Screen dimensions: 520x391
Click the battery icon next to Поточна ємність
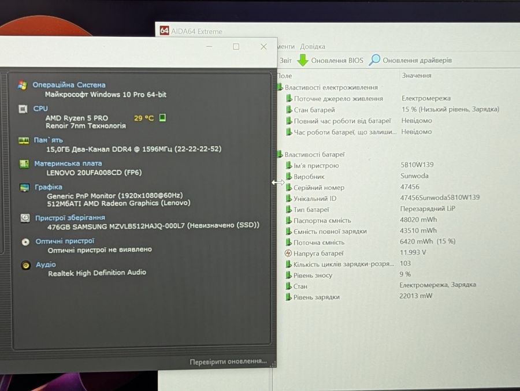288,243
